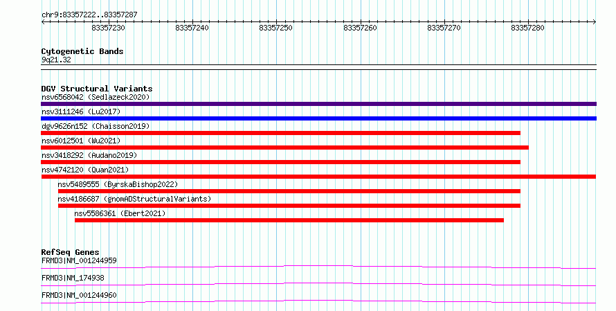
Task: Click the nsv4742120 (Quan2021) label
Action: pos(85,170)
